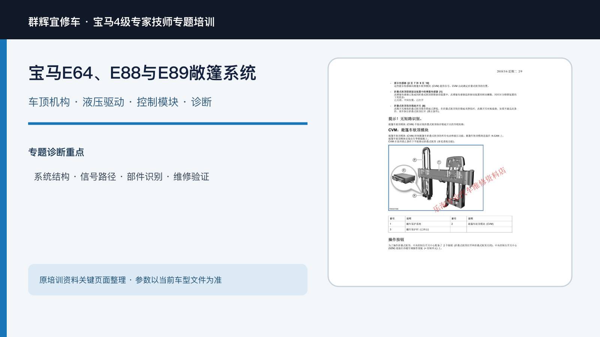Select the section heading 专题诊断重点
This screenshot has height=337, width=600.
click(x=56, y=152)
